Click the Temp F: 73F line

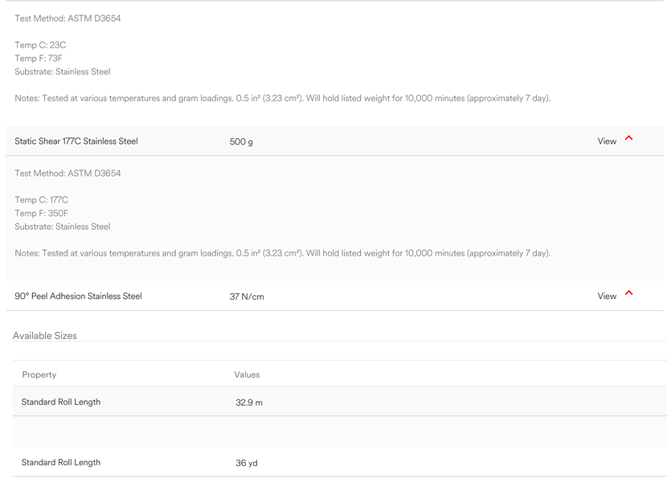[x=39, y=58]
